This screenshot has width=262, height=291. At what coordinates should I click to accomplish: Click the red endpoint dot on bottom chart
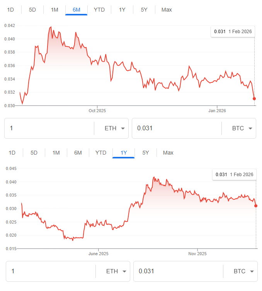[x=256, y=206]
